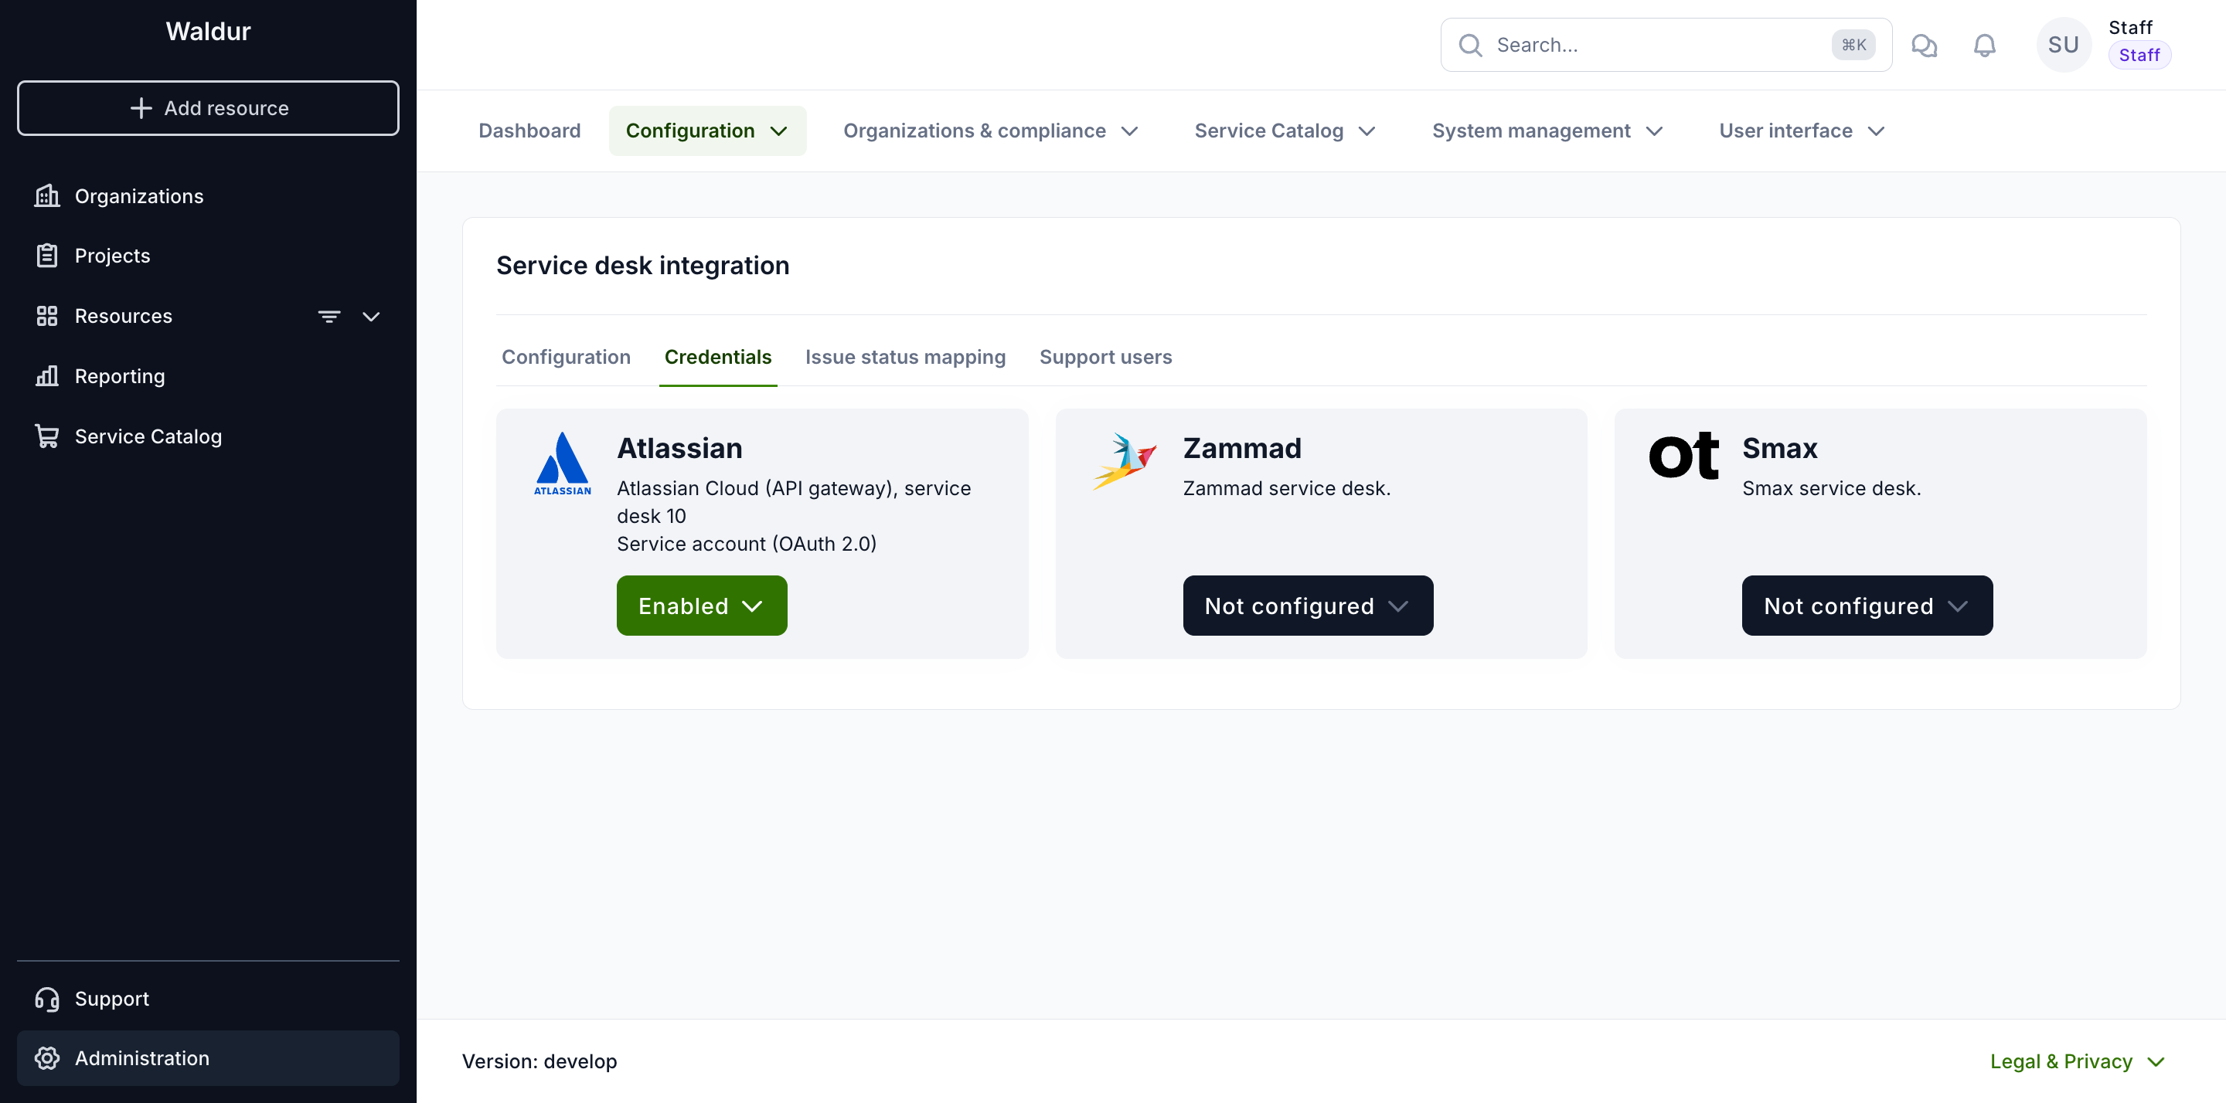Viewport: 2226px width, 1103px height.
Task: Click the Add resource button
Action: click(x=207, y=108)
